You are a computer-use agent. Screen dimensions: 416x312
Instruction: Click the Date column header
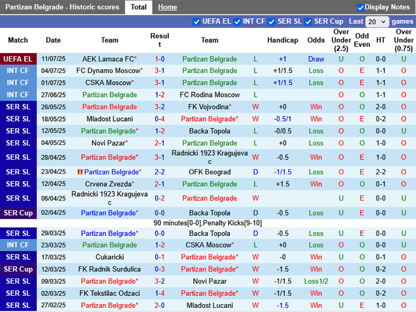point(53,40)
